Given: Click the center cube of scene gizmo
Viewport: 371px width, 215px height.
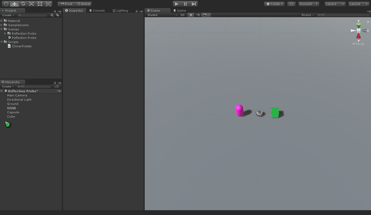Looking at the screenshot, I should pos(359,31).
